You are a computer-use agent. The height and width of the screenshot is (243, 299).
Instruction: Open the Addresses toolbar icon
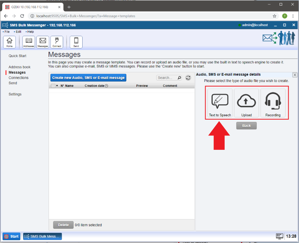coord(29,42)
